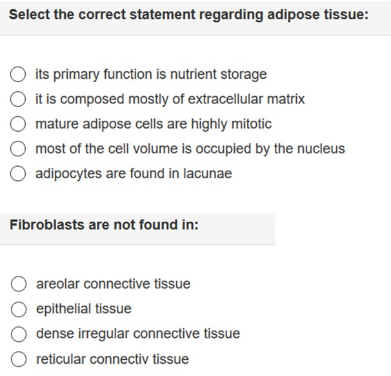The width and height of the screenshot is (391, 376).
Task: Choose the 'areolar connective tissue' radio button
Action: pyautogui.click(x=19, y=284)
